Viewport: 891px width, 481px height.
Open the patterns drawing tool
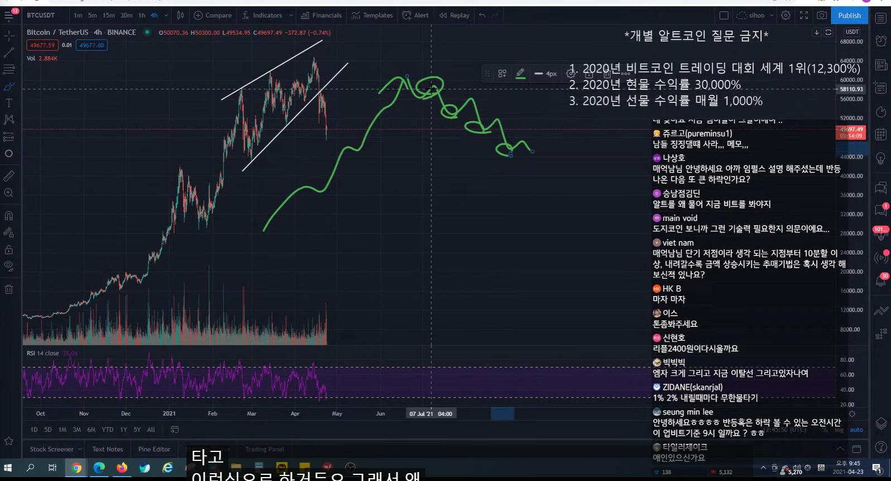pyautogui.click(x=9, y=120)
